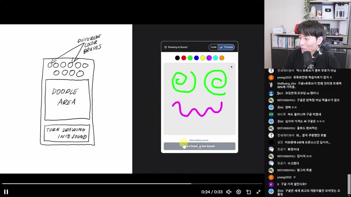Click 와드루 user avatar
351x197 pixels.
click(271, 114)
